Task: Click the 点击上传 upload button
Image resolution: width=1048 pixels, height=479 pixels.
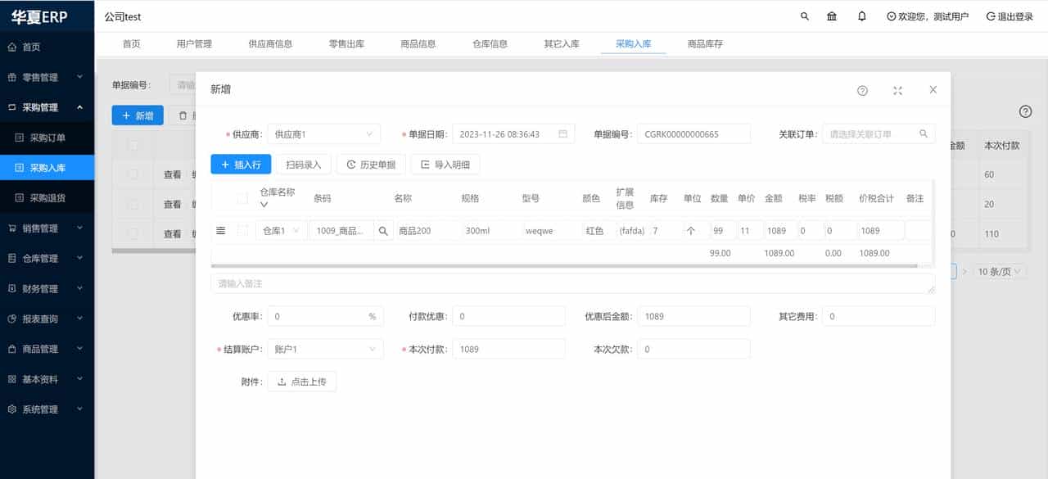Action: point(301,381)
